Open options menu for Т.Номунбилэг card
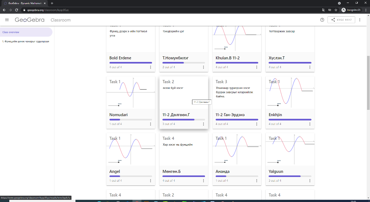The width and height of the screenshot is (370, 202). [203, 67]
